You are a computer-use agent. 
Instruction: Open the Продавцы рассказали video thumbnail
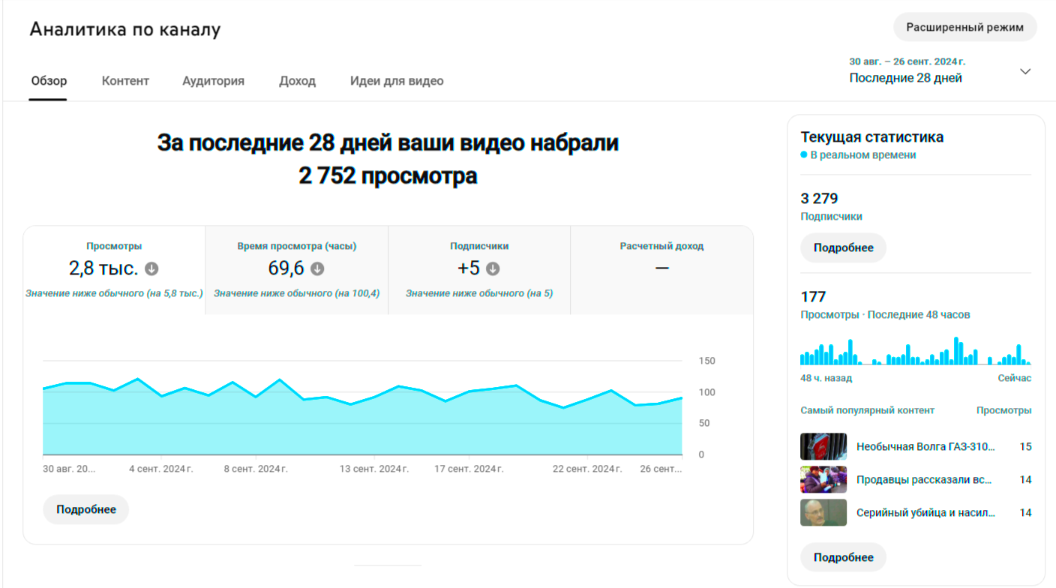[x=823, y=479]
